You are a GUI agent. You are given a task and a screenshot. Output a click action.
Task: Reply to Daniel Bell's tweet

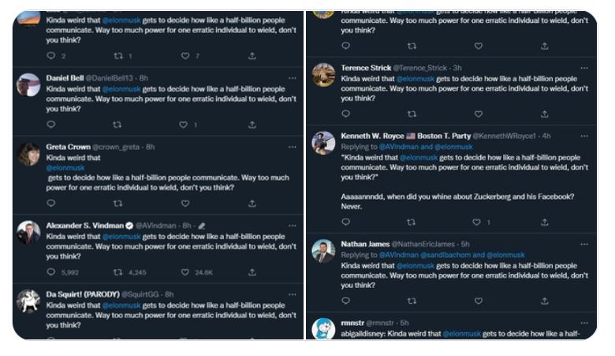point(51,125)
